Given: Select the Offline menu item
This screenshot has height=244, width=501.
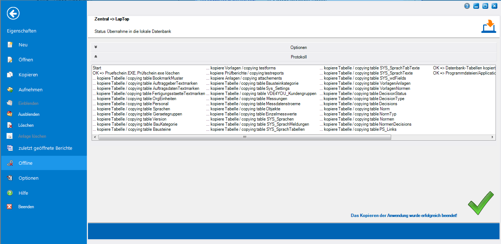Looking at the screenshot, I should [26, 163].
